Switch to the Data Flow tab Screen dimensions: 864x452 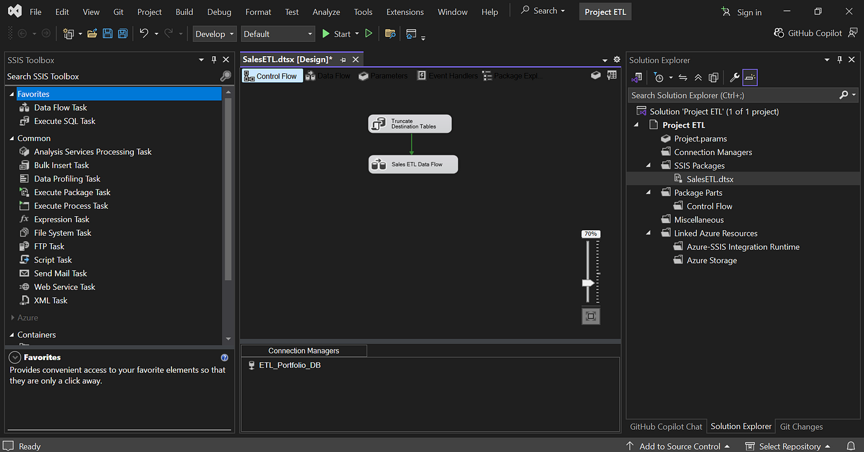(328, 76)
